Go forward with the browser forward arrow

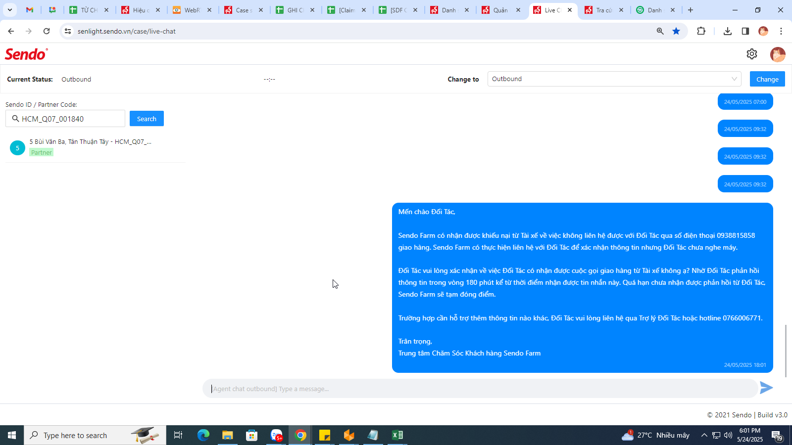(29, 31)
